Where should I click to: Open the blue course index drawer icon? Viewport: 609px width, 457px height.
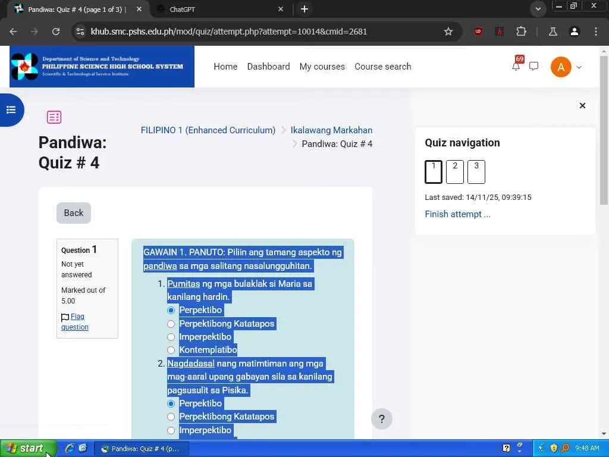11,110
